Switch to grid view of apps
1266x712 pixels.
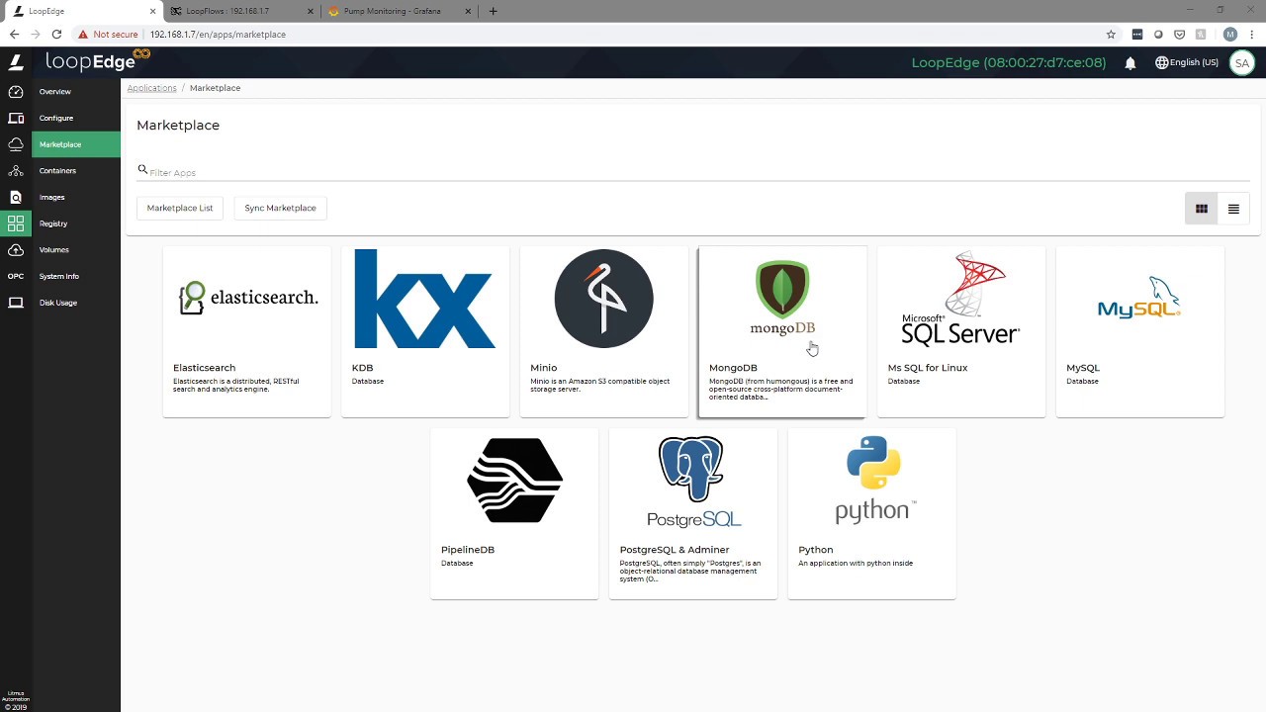pos(1202,209)
